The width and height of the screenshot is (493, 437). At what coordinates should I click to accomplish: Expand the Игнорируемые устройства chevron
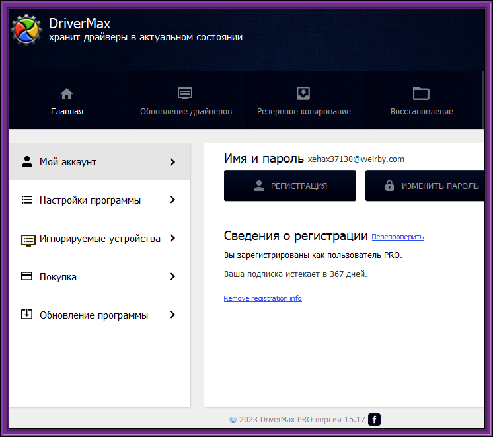[x=172, y=238]
